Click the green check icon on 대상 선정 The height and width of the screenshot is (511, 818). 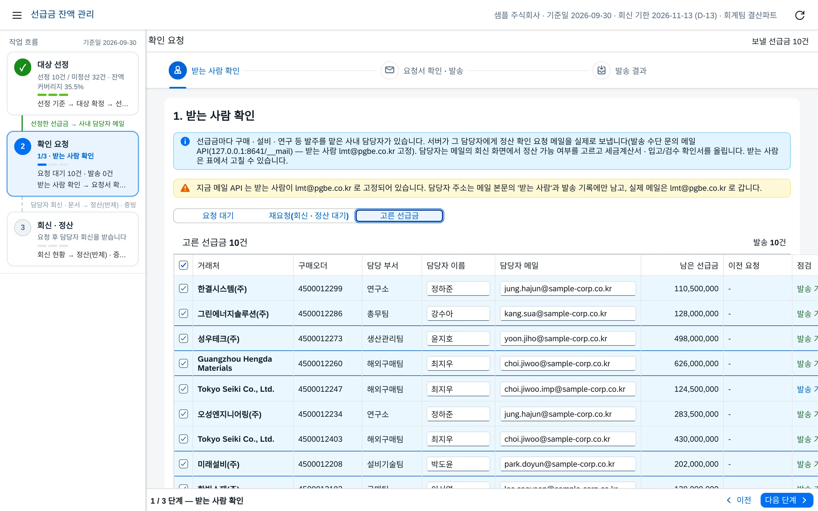tap(23, 68)
